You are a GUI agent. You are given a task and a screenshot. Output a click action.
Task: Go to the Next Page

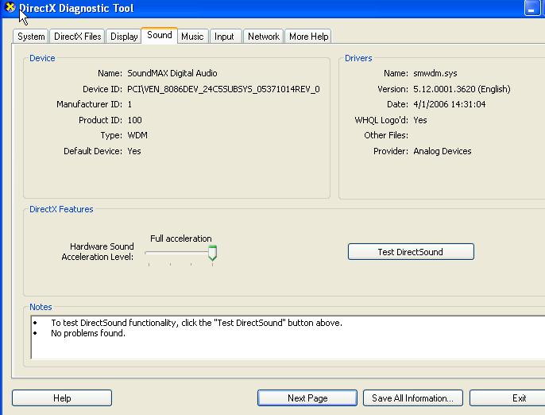307,398
